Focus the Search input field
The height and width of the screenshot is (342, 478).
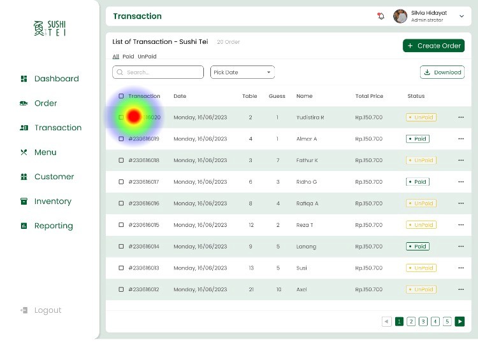tap(158, 72)
